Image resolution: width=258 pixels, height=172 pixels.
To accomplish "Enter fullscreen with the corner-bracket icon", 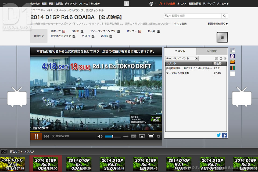I will click(151, 136).
